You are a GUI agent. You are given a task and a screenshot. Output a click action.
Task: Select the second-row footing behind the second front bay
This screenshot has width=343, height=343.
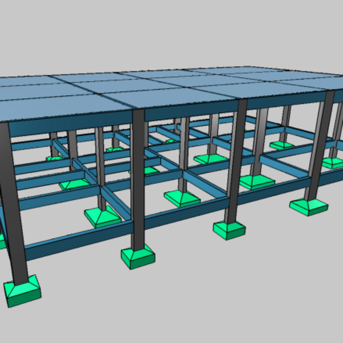click(x=181, y=198)
